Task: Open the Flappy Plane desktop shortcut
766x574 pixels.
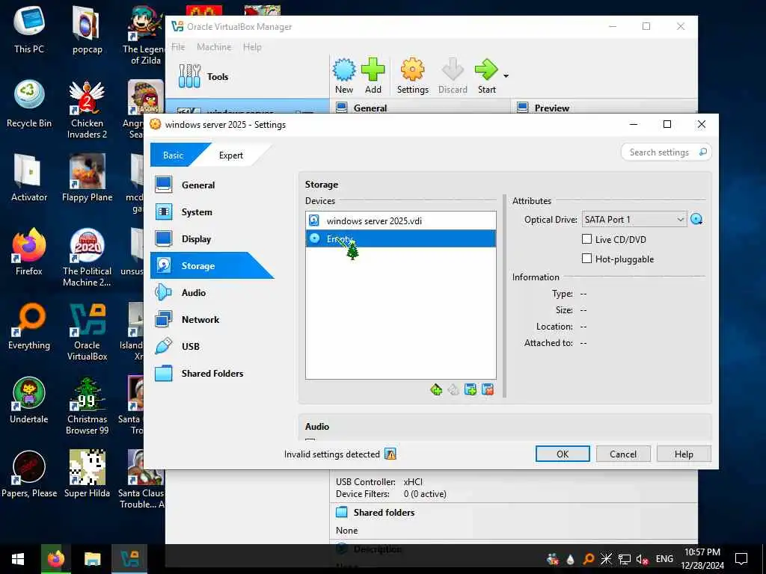Action: [87, 178]
